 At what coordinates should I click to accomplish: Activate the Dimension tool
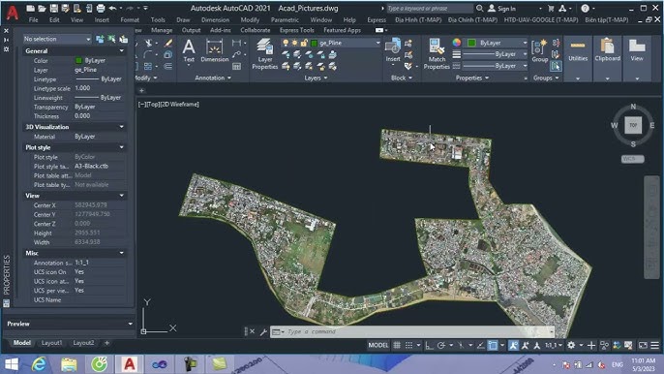(214, 51)
